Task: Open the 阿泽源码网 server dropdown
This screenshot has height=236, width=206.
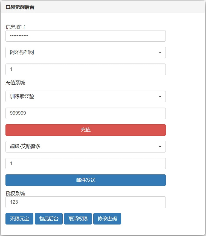Action: [85, 53]
